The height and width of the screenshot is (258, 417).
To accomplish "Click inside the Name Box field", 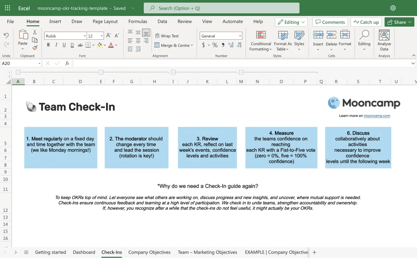I will click(x=18, y=63).
